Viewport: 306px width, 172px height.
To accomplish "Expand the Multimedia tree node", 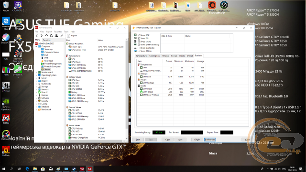I will click(36, 84).
